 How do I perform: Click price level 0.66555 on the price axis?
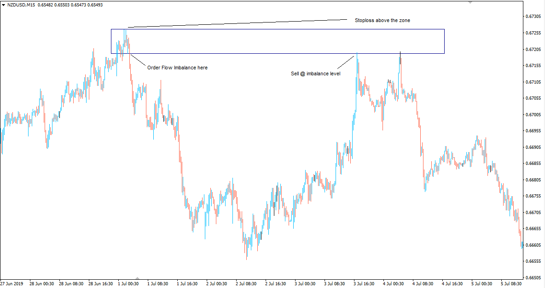533,261
